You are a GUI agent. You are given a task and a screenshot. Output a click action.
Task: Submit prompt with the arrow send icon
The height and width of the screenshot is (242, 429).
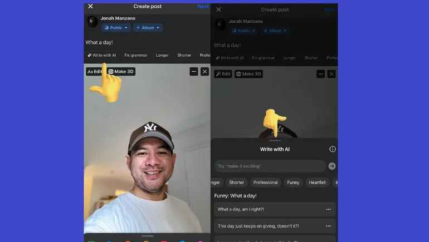(332, 166)
